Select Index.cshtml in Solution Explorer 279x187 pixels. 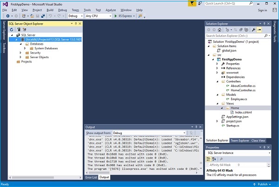(x=243, y=112)
